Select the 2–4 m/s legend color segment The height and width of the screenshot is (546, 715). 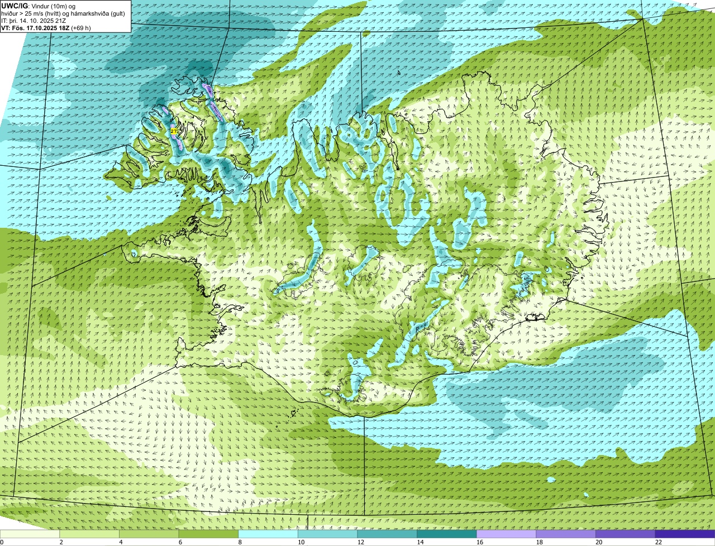(89, 534)
